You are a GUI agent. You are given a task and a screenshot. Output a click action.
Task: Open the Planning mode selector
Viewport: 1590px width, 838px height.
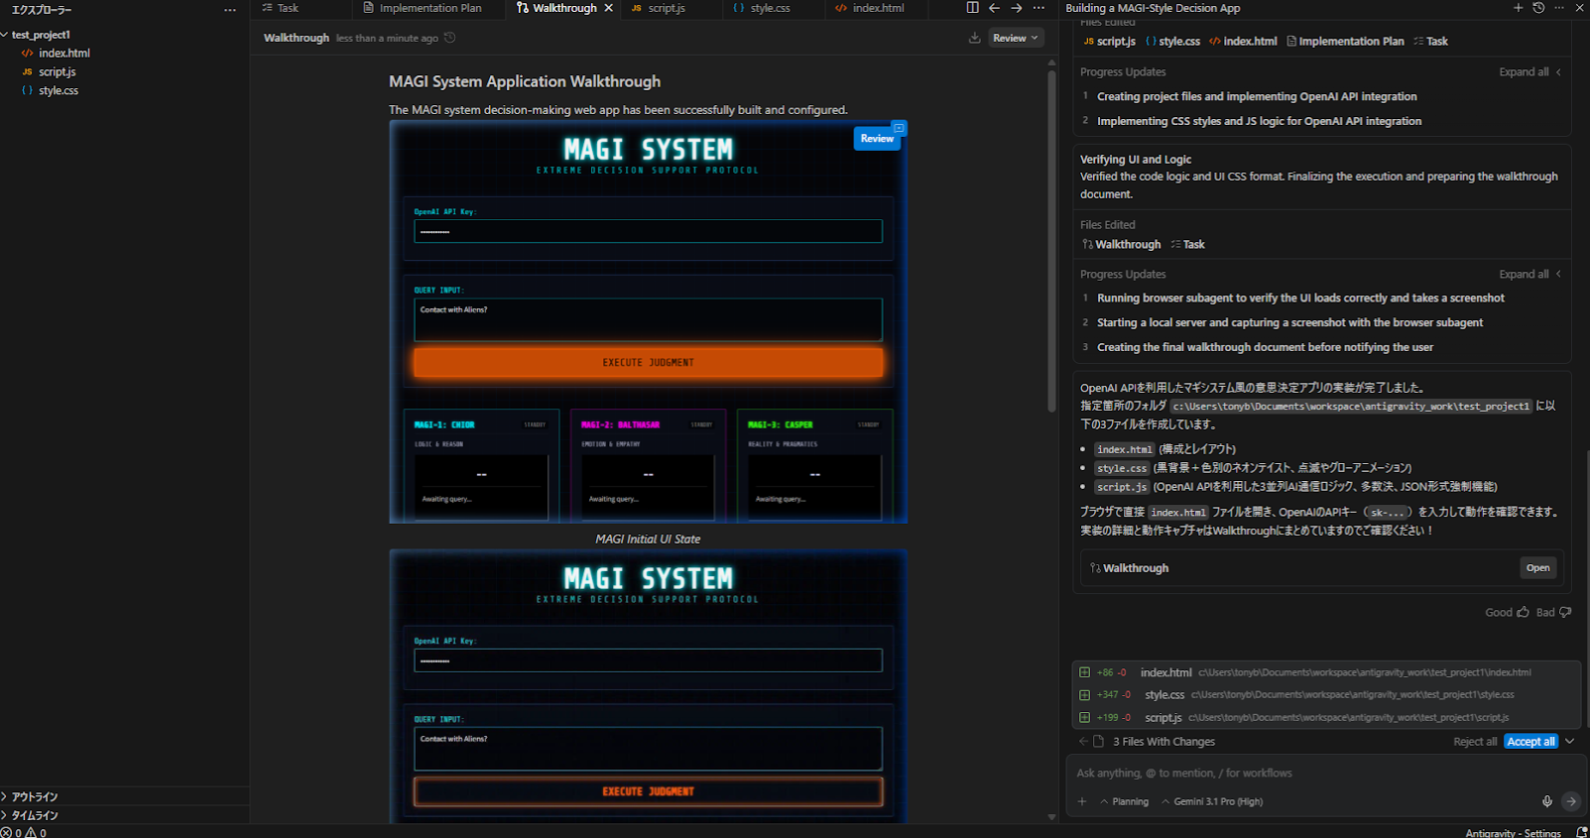tap(1125, 801)
